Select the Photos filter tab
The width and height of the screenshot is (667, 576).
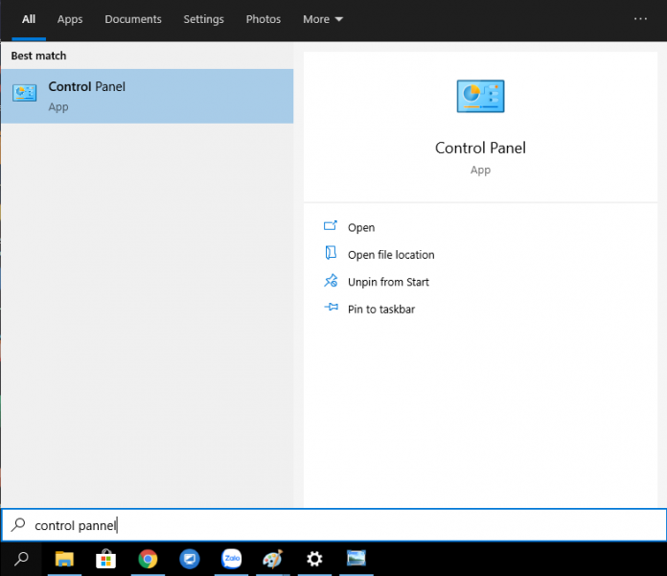pos(264,19)
